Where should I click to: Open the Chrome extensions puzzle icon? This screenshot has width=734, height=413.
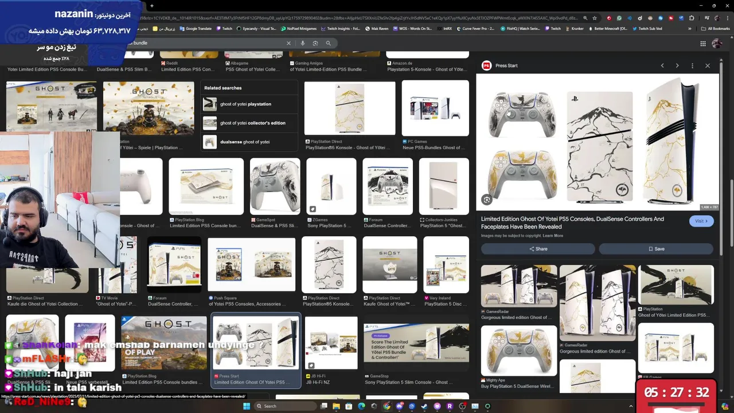pyautogui.click(x=691, y=18)
